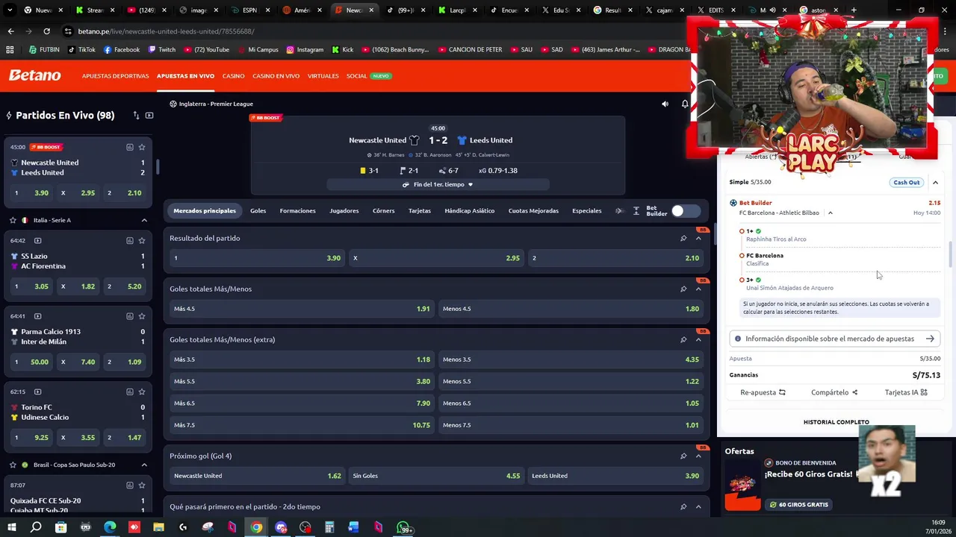Screen dimensions: 956x537
Task: Open Microsoft Edge from the taskbar
Action: [110, 527]
